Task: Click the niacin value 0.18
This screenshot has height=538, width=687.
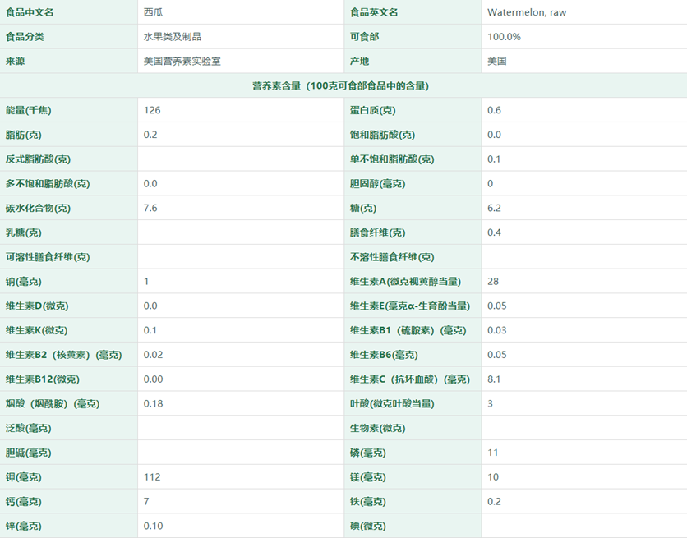Action: (x=153, y=403)
